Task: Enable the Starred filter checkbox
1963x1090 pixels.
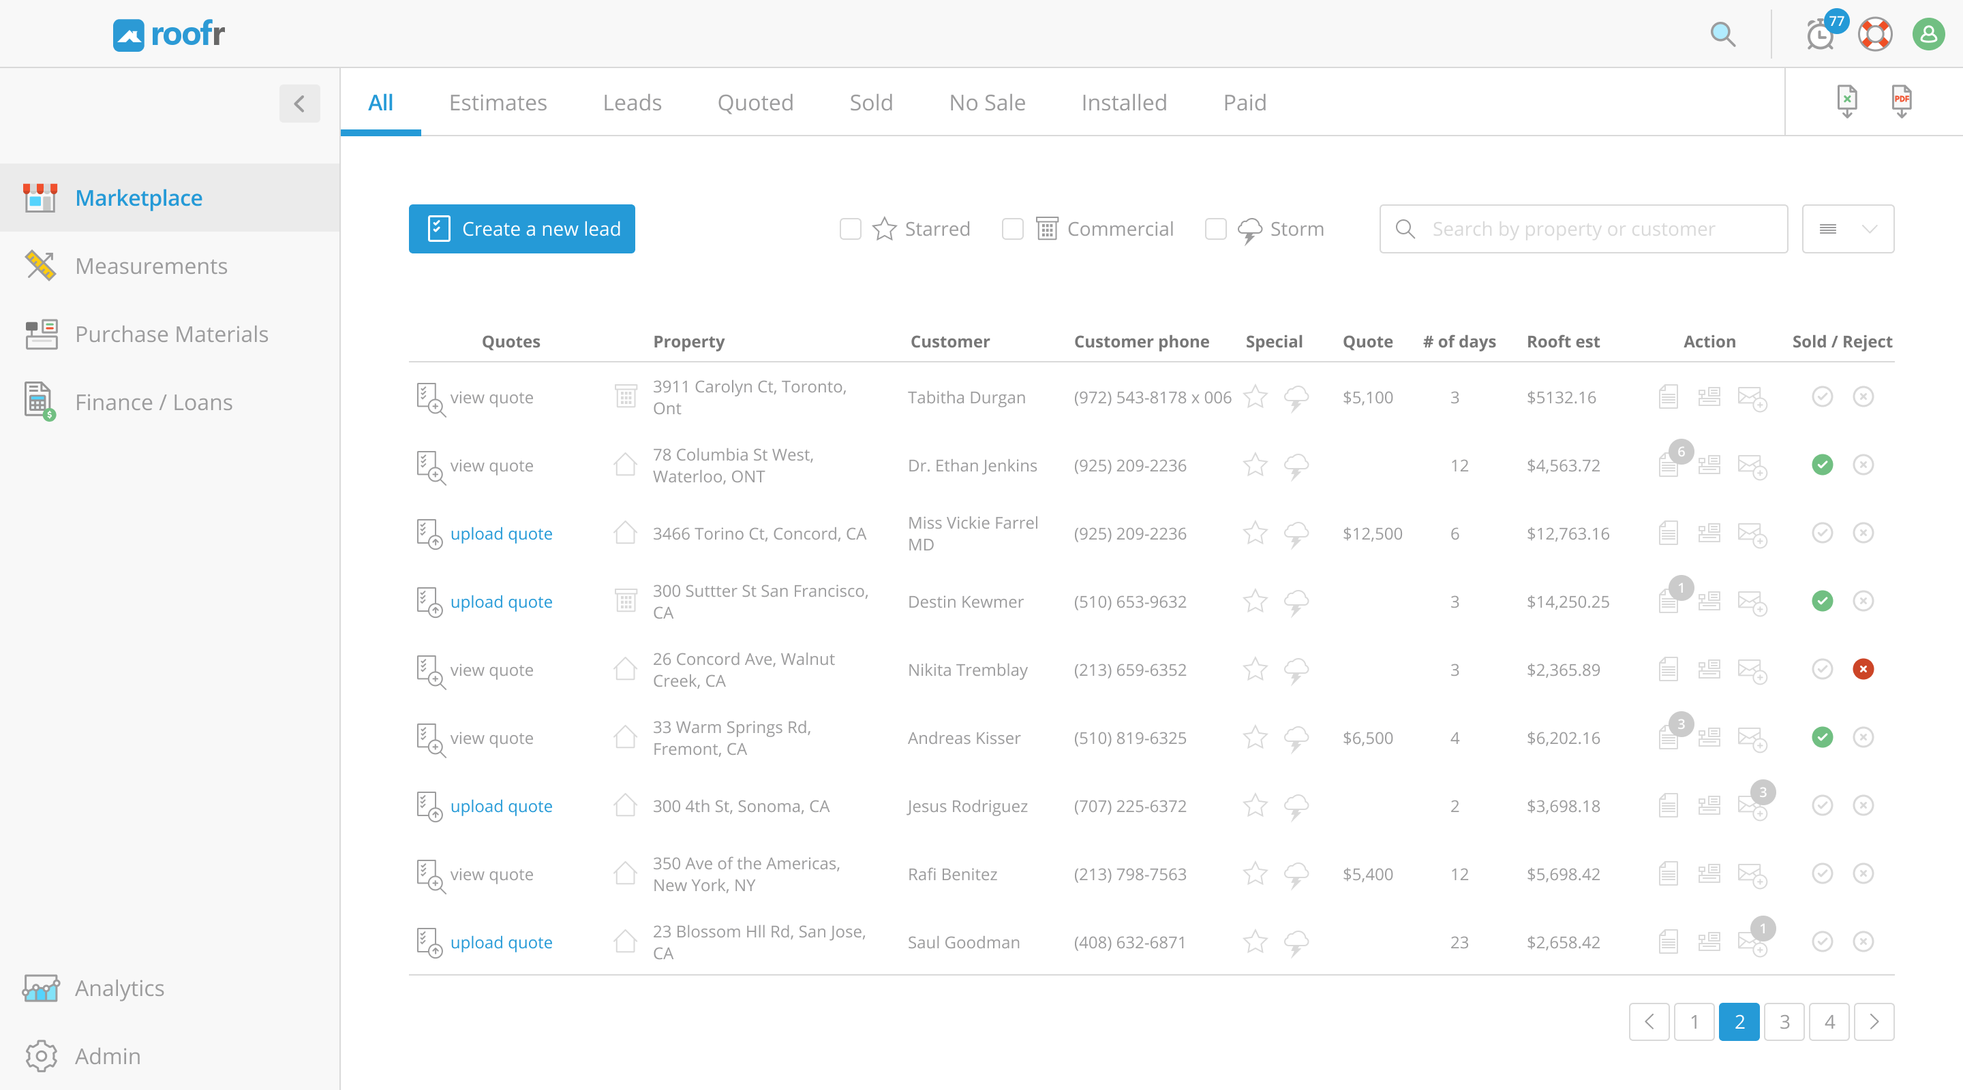Action: click(851, 230)
